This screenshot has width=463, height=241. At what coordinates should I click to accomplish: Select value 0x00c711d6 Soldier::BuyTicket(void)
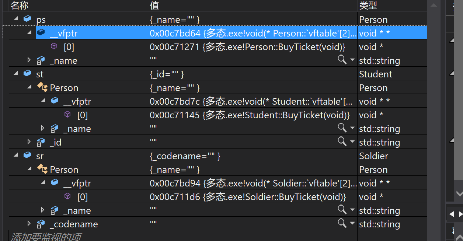tap(248, 197)
